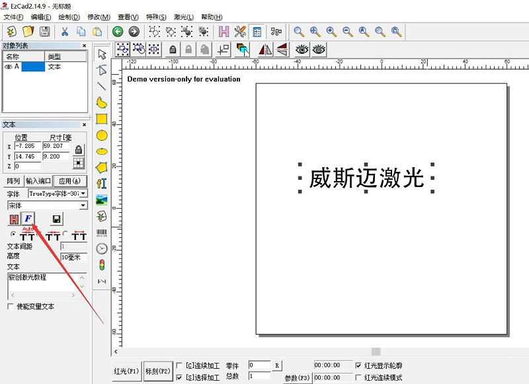Enable the 使能变量文本 checkbox
529x384 pixels.
point(11,307)
